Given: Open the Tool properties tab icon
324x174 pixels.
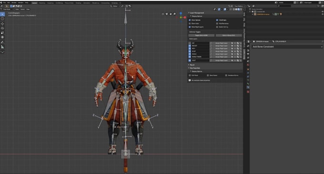Looking at the screenshot, I should coord(248,46).
